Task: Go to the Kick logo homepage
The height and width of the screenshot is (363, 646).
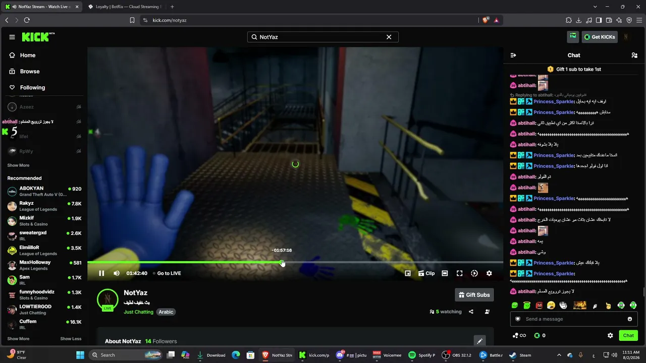Action: click(x=38, y=37)
